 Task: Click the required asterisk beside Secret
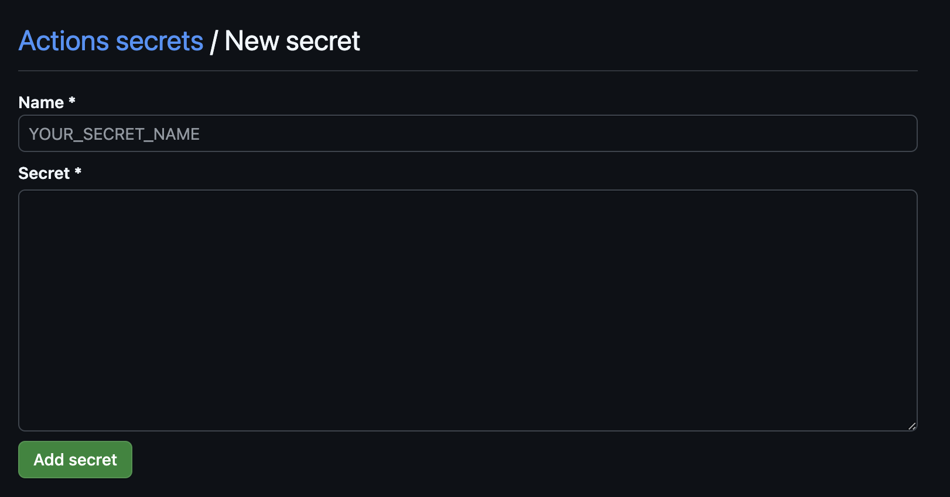[78, 173]
